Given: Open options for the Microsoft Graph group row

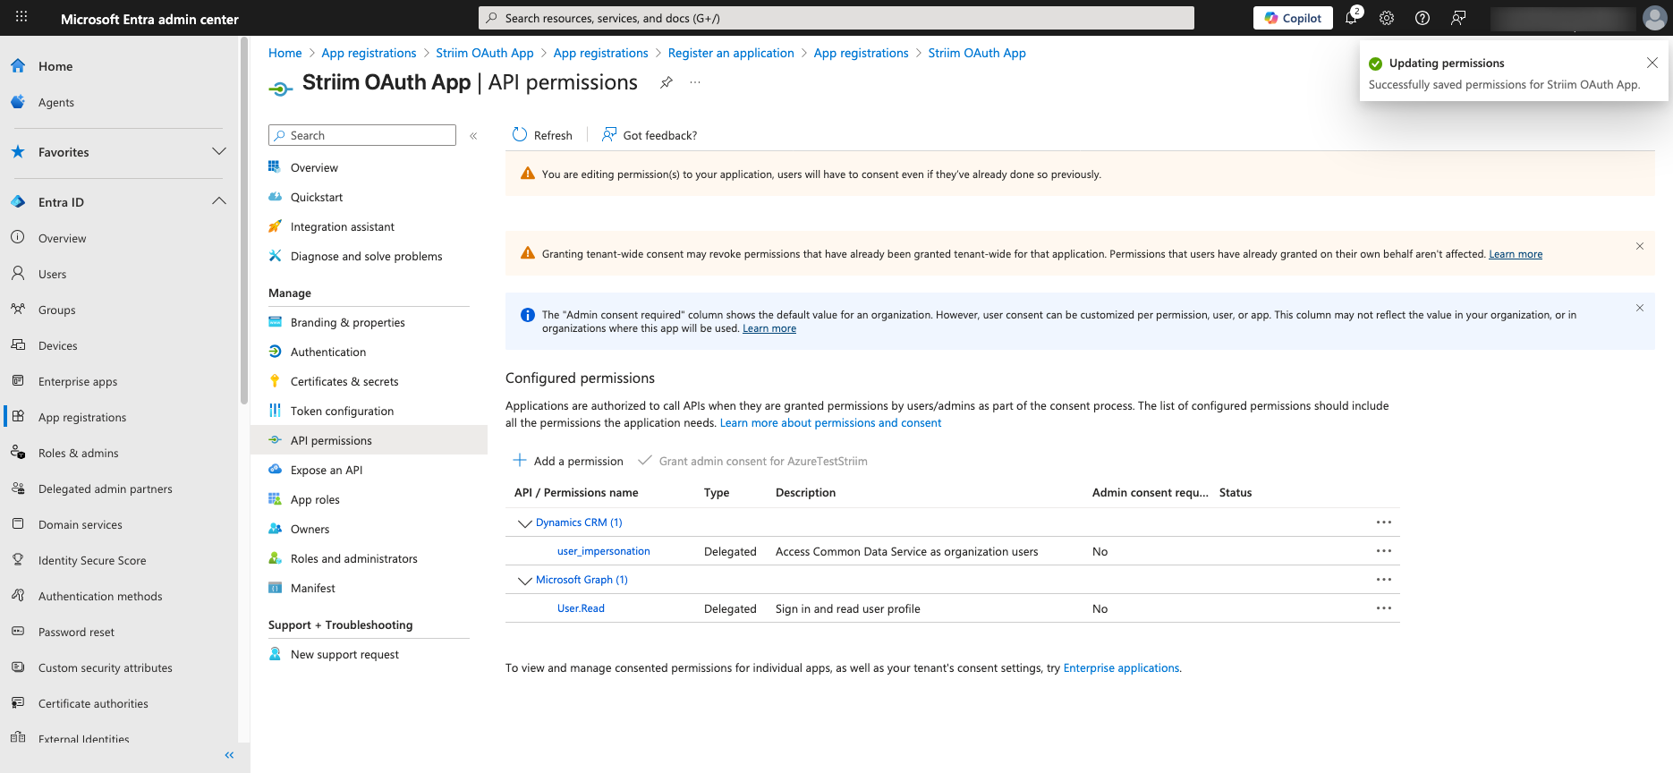Looking at the screenshot, I should [x=1384, y=580].
